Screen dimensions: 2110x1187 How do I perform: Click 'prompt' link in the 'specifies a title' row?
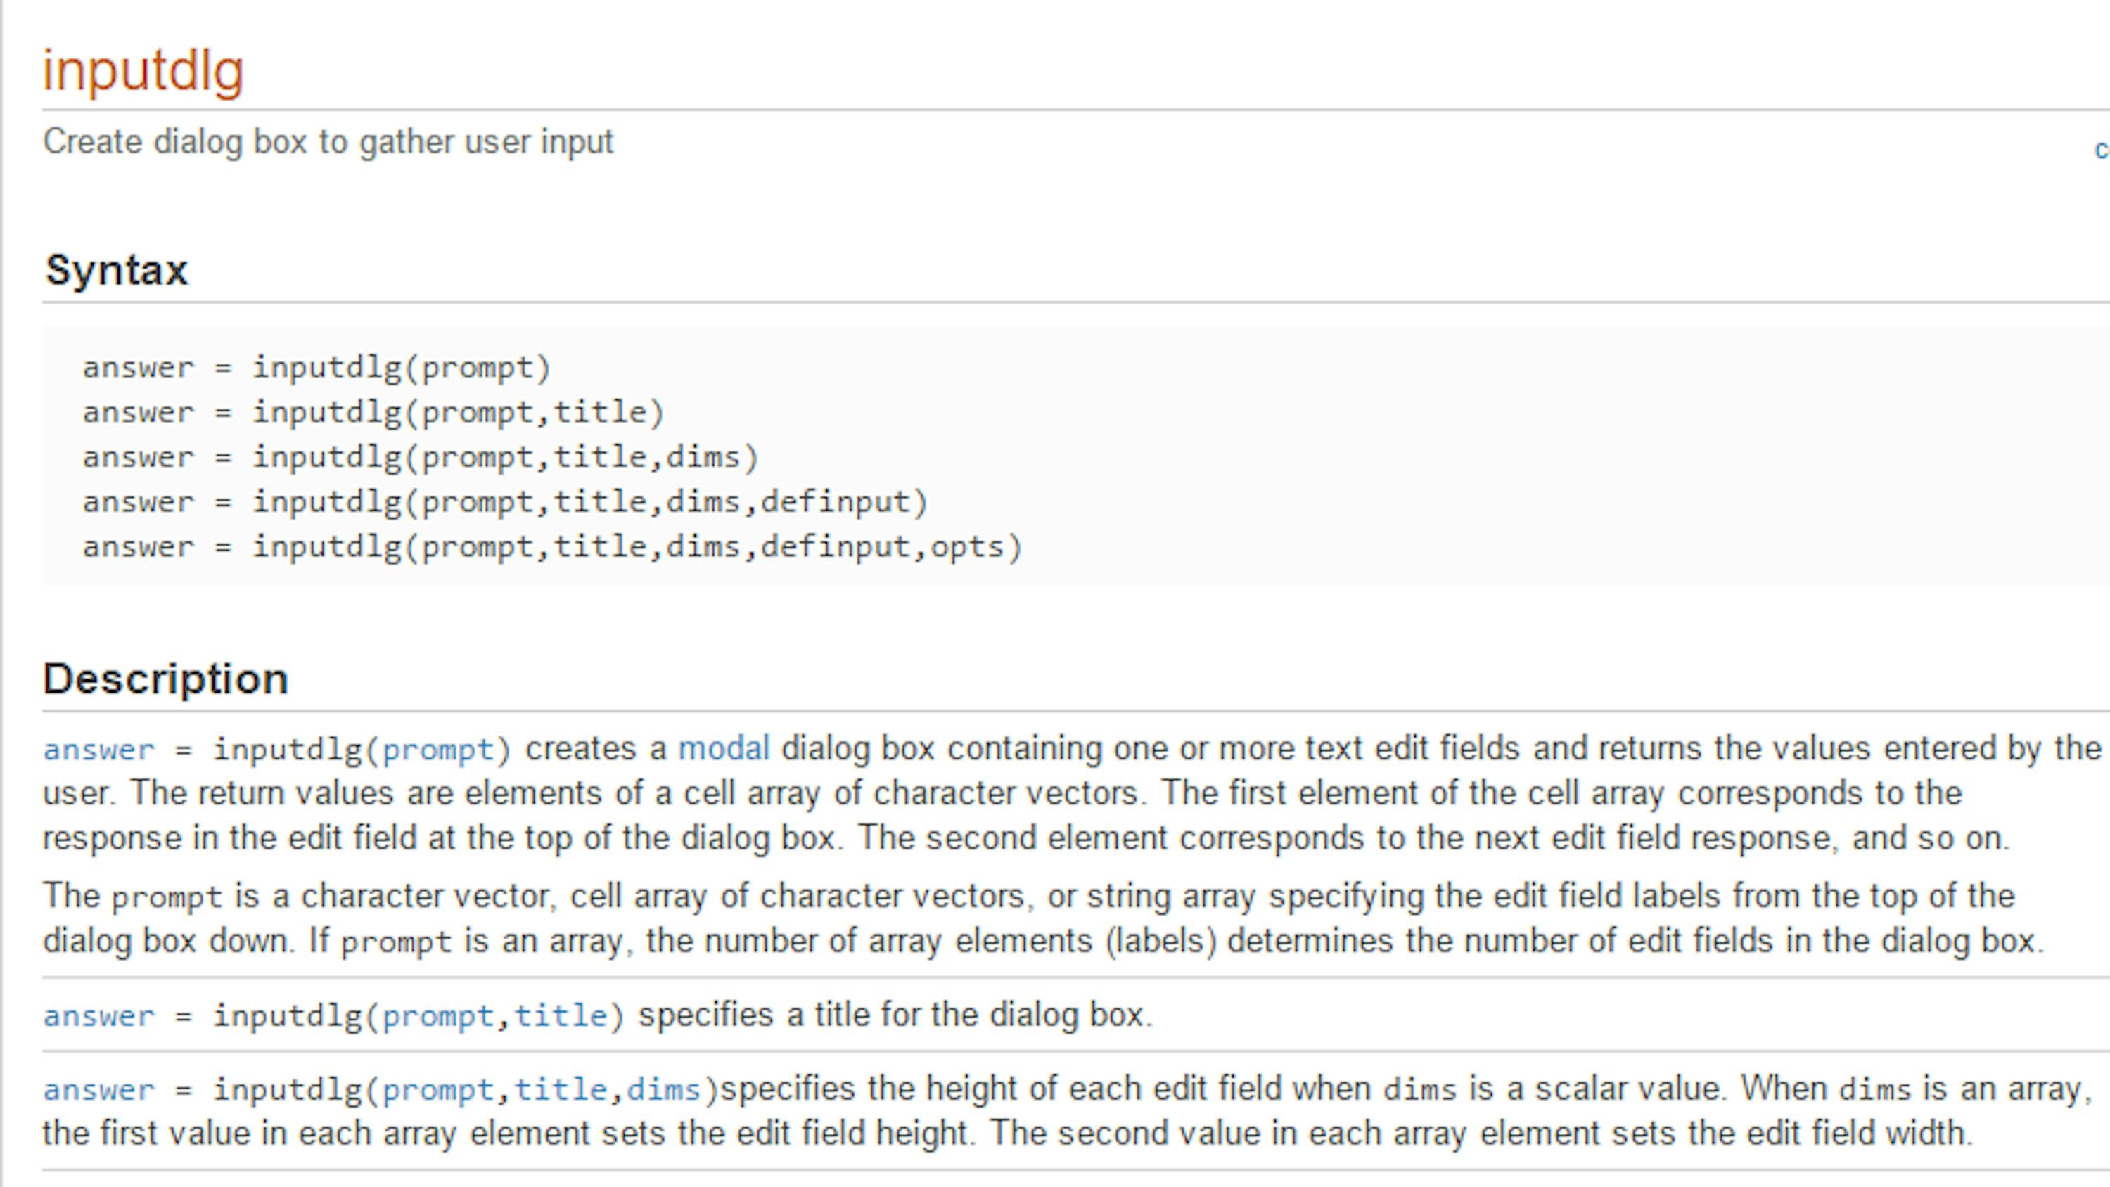click(437, 1017)
